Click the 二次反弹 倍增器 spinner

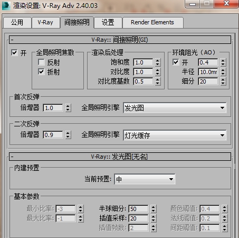tap(68, 135)
